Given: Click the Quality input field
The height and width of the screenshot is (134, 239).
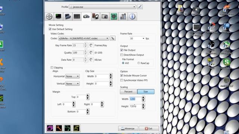Looking at the screenshot, I should tap(78, 52).
